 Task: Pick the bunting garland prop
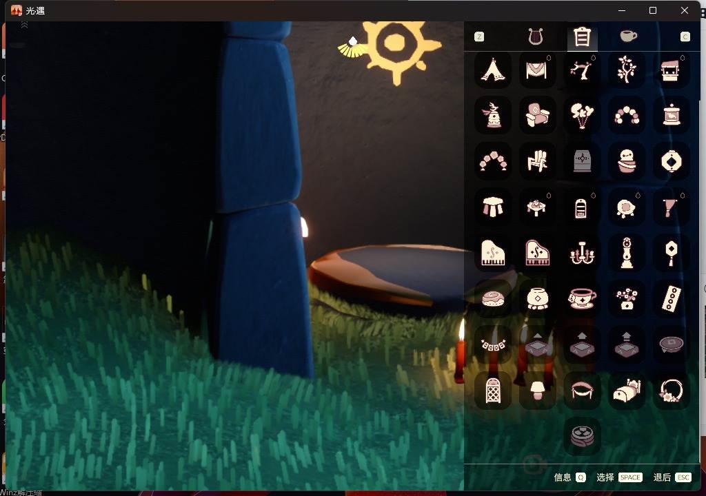point(492,344)
